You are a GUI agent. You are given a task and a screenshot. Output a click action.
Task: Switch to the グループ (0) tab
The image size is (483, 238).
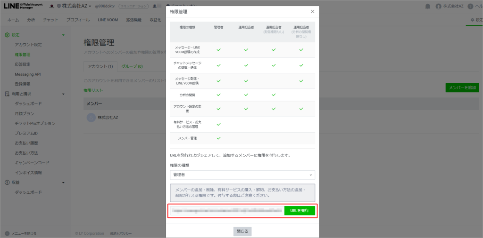point(132,66)
